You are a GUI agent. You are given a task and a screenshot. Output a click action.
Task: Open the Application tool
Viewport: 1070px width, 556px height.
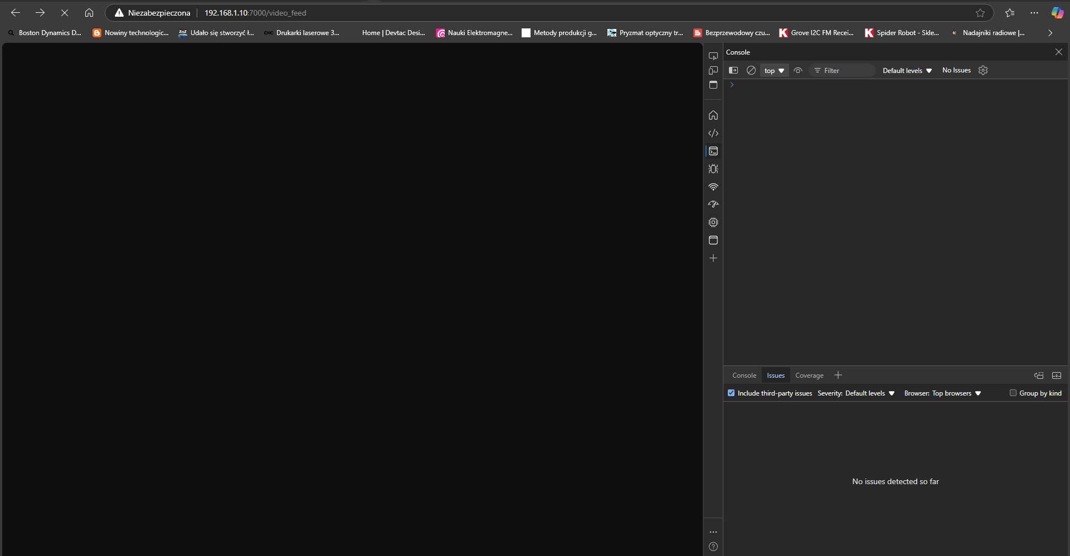coord(713,240)
